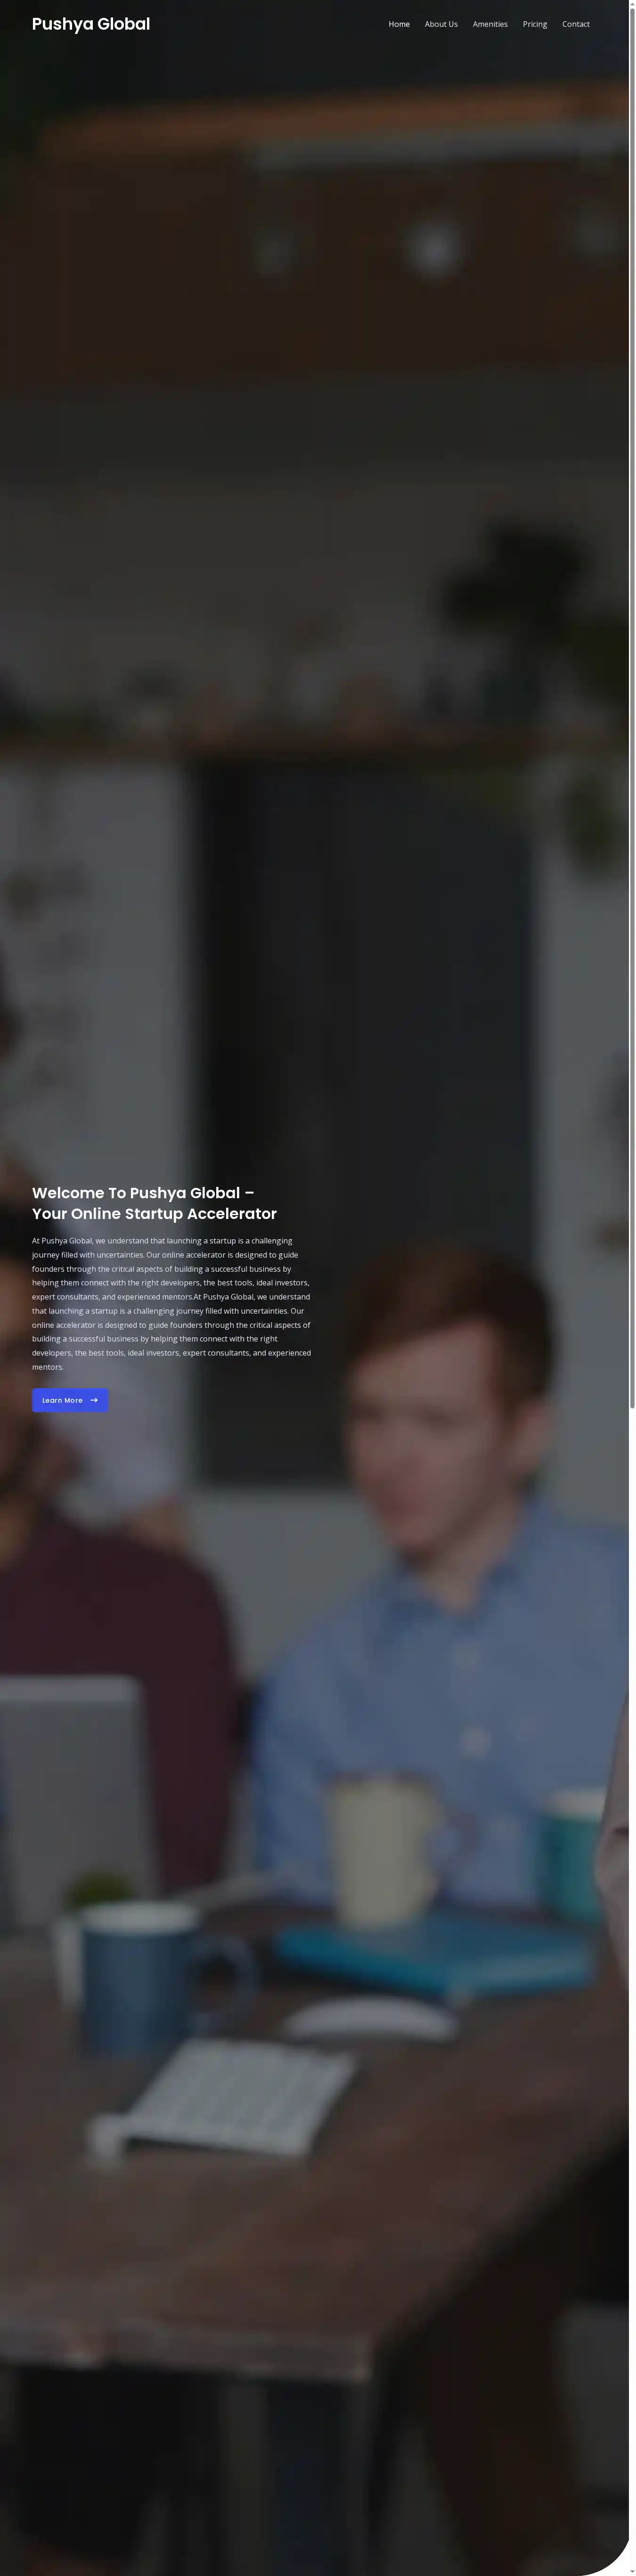Click the 'Your Online Startup Accelerator' heading line

click(x=154, y=1213)
